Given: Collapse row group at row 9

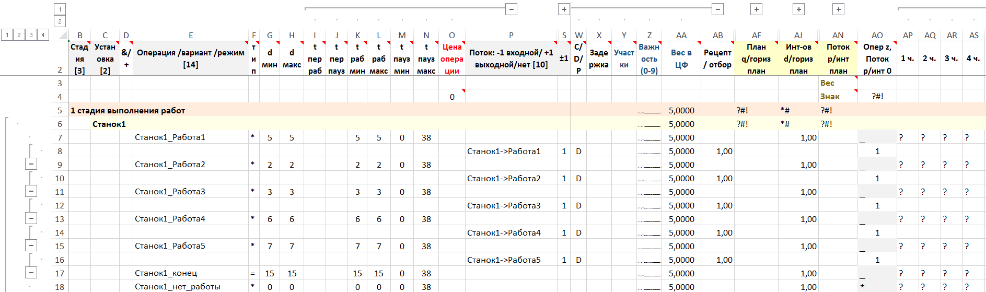Looking at the screenshot, I should [31, 164].
